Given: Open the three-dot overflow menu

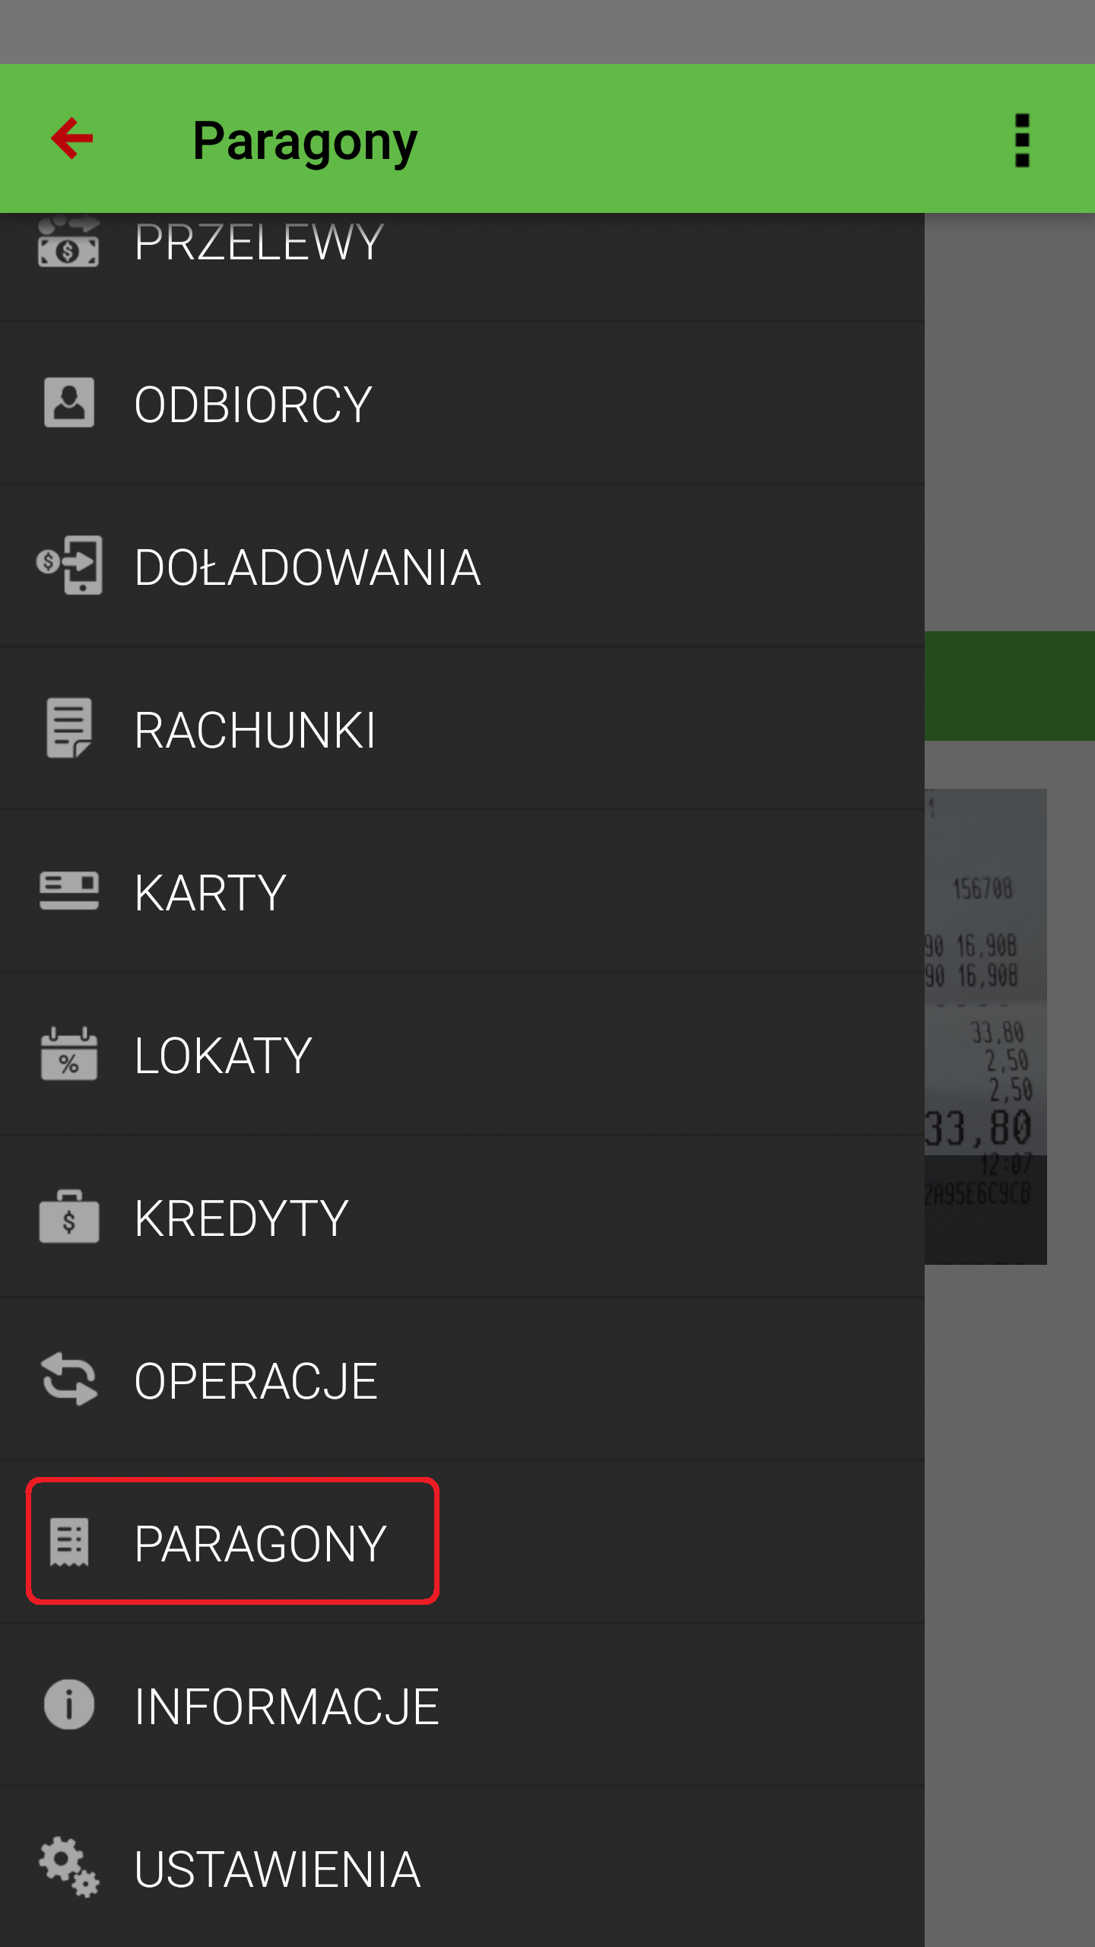Looking at the screenshot, I should [1022, 140].
